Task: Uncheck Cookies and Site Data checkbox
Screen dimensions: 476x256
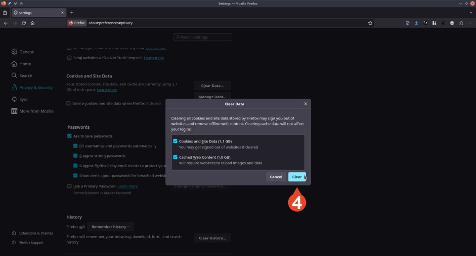Action: 175,142
